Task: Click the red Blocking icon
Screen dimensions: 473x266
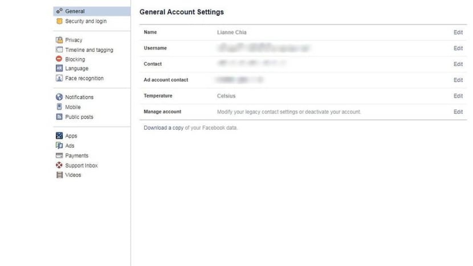Action: coord(59,59)
